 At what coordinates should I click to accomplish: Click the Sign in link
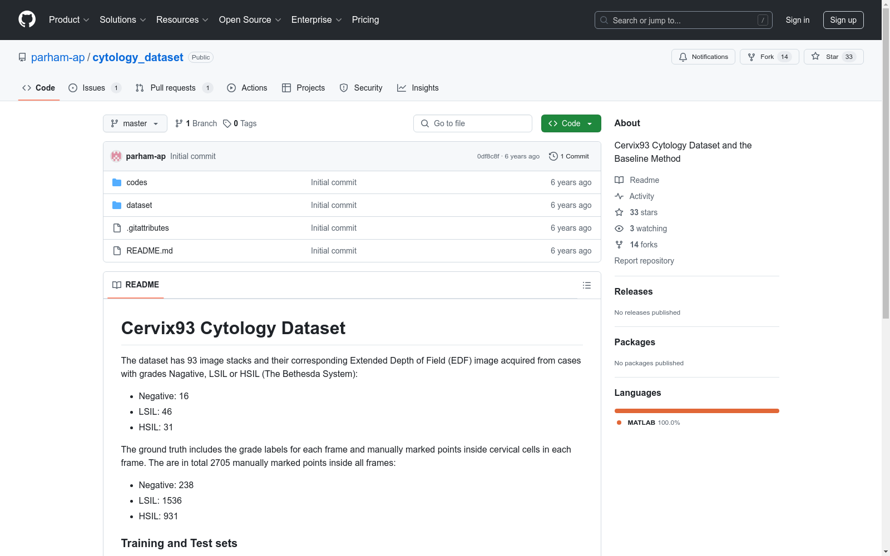[x=798, y=20]
